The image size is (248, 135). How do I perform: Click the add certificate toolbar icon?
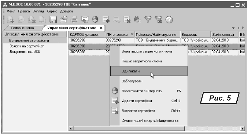(106, 19)
